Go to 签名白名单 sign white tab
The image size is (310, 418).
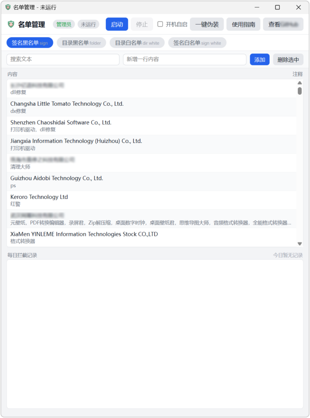click(x=197, y=43)
